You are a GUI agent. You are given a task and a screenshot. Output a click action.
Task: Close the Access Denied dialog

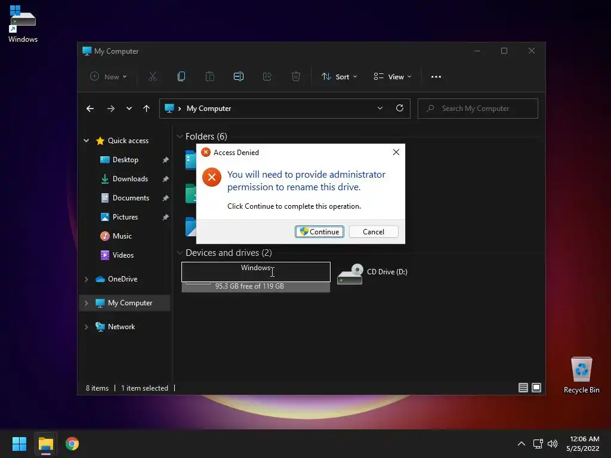tap(396, 152)
